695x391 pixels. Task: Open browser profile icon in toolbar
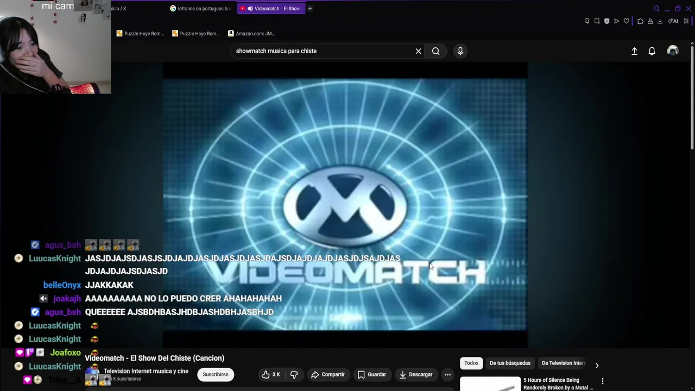[650, 21]
